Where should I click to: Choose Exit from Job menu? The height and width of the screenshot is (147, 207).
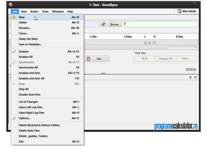click(47, 141)
